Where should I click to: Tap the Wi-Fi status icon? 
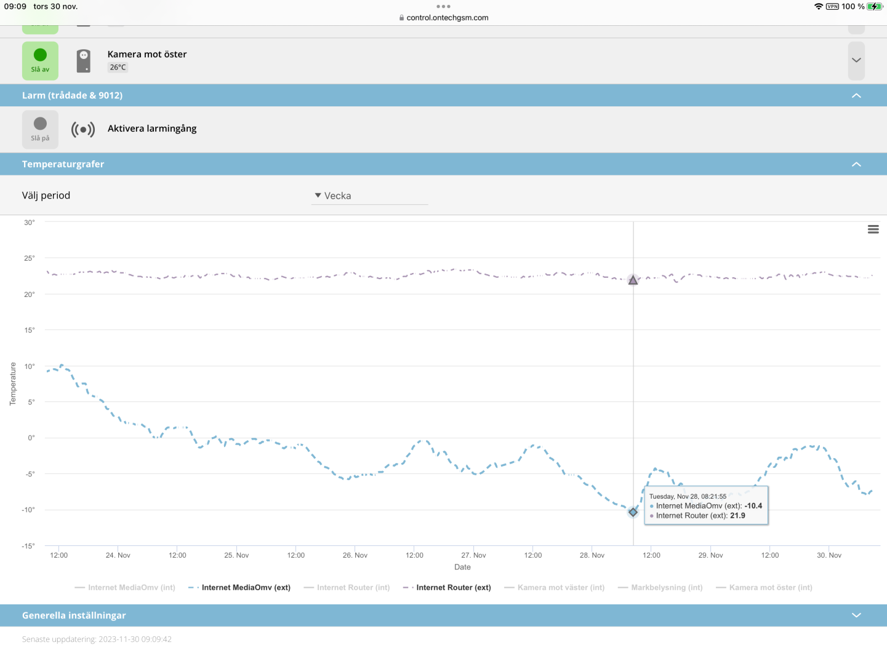pos(818,7)
